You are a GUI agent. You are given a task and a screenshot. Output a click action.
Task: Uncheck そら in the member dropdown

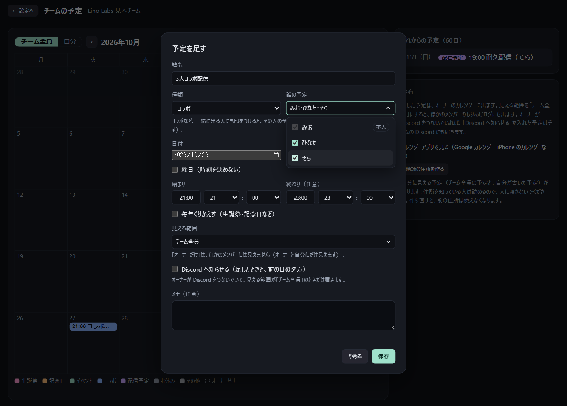point(295,158)
